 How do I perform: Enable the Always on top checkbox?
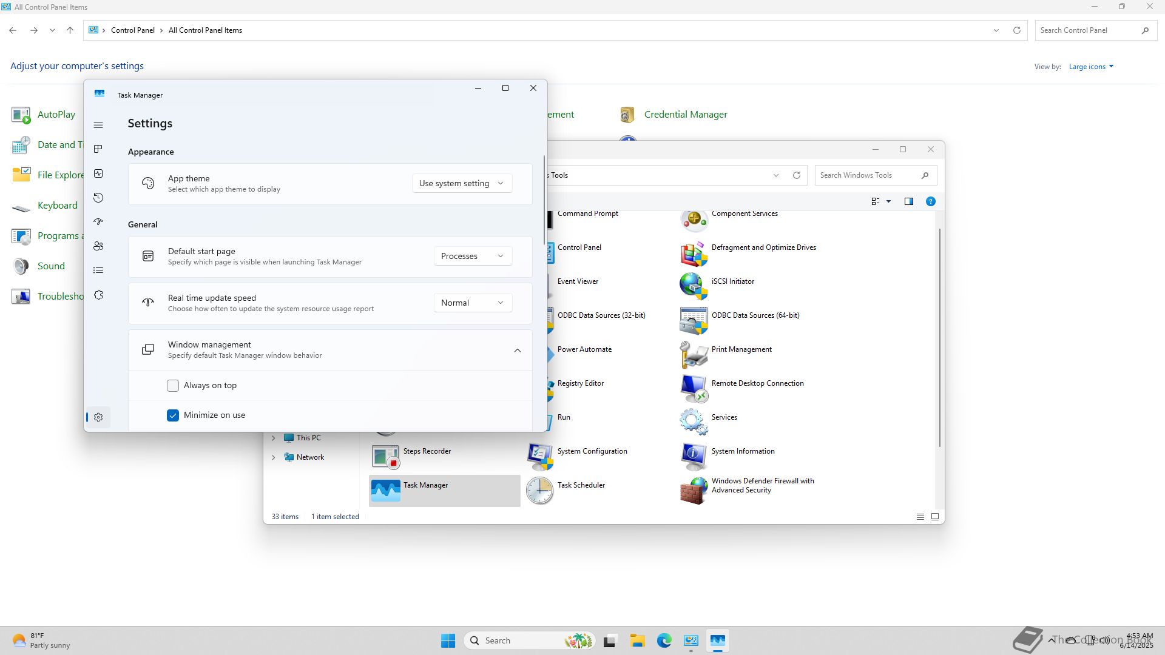coord(173,386)
